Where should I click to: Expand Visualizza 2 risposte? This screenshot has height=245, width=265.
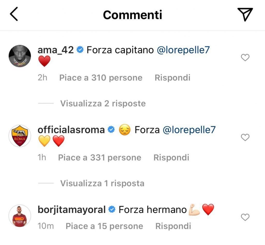pyautogui.click(x=103, y=103)
